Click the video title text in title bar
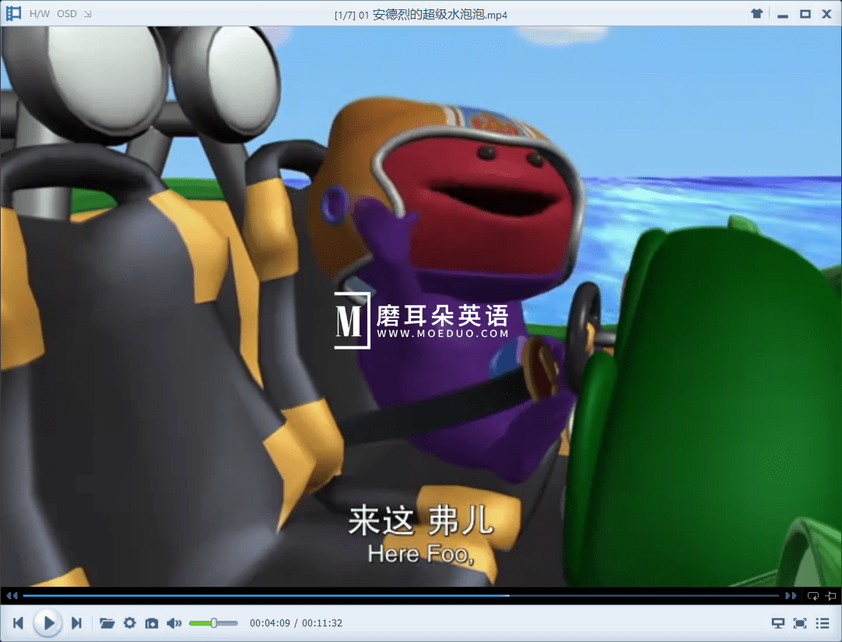Screen dimensions: 842x642 point(420,15)
